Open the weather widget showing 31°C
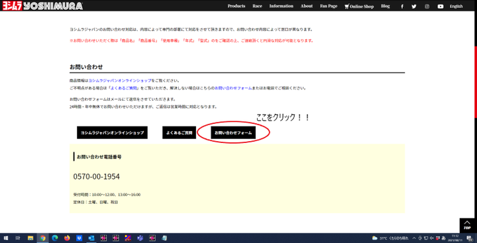Screen dimensions: 477x243 (x=390, y=238)
